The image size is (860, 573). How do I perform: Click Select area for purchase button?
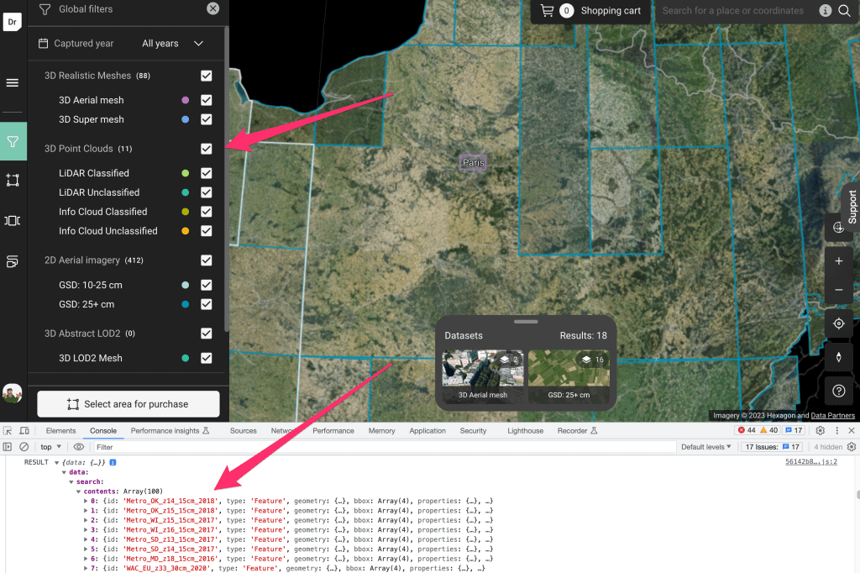pos(128,404)
